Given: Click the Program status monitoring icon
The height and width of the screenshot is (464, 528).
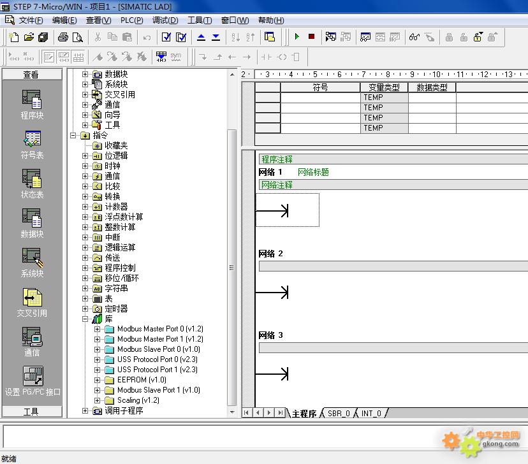Looking at the screenshot, I should (x=331, y=37).
